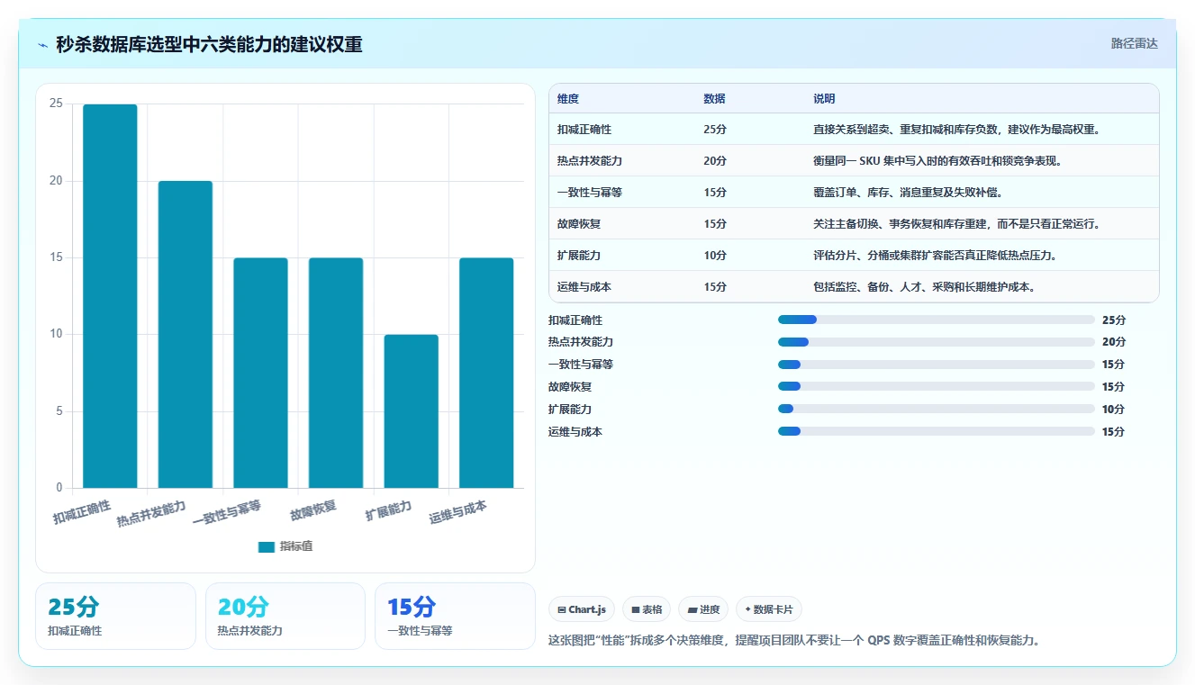Click description starting 评估分片

(x=935, y=256)
